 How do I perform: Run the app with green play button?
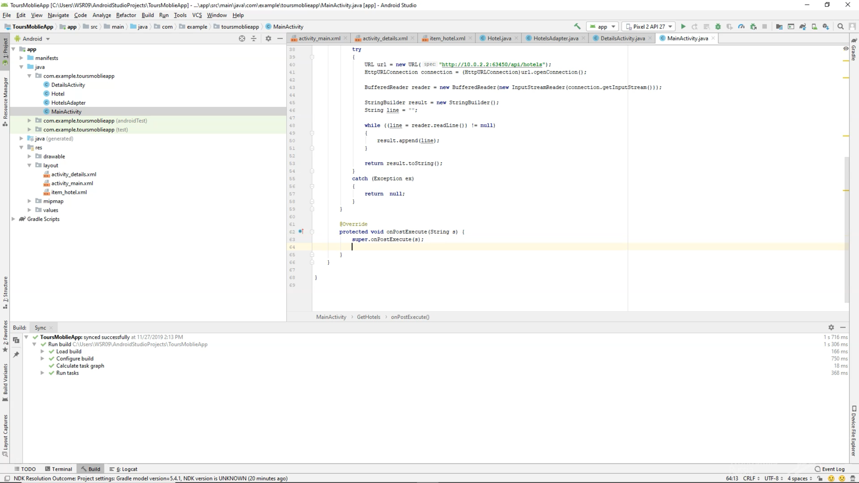pos(683,27)
